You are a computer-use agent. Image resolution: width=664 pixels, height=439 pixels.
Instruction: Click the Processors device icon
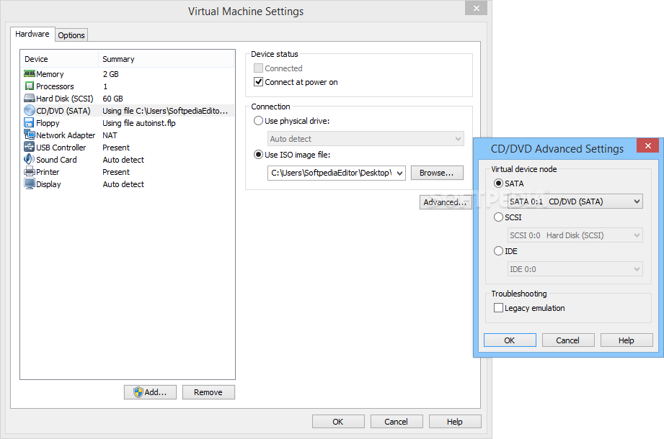pyautogui.click(x=30, y=86)
